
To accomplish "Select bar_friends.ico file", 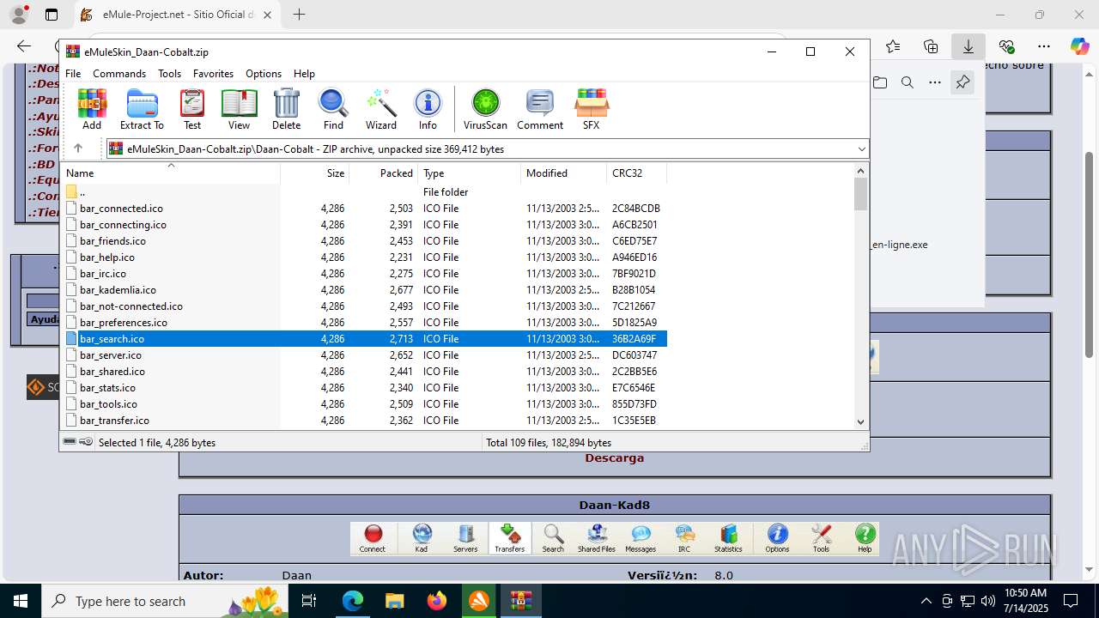I will coord(364,240).
